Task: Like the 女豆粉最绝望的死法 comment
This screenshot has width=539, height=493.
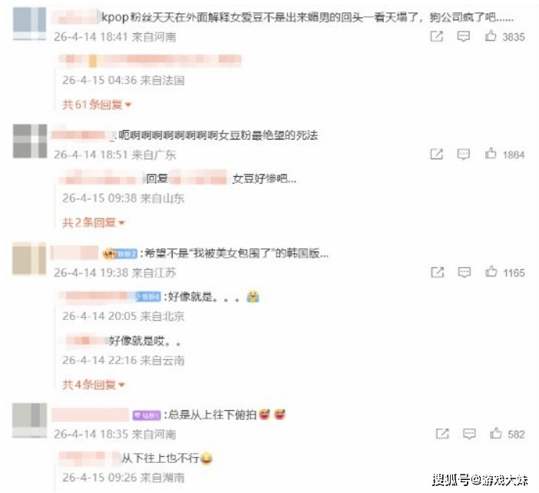Action: point(491,154)
